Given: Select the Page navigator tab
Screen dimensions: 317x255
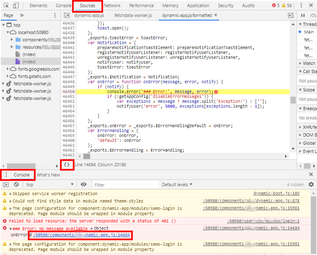Looking at the screenshot, I should pyautogui.click(x=8, y=15).
